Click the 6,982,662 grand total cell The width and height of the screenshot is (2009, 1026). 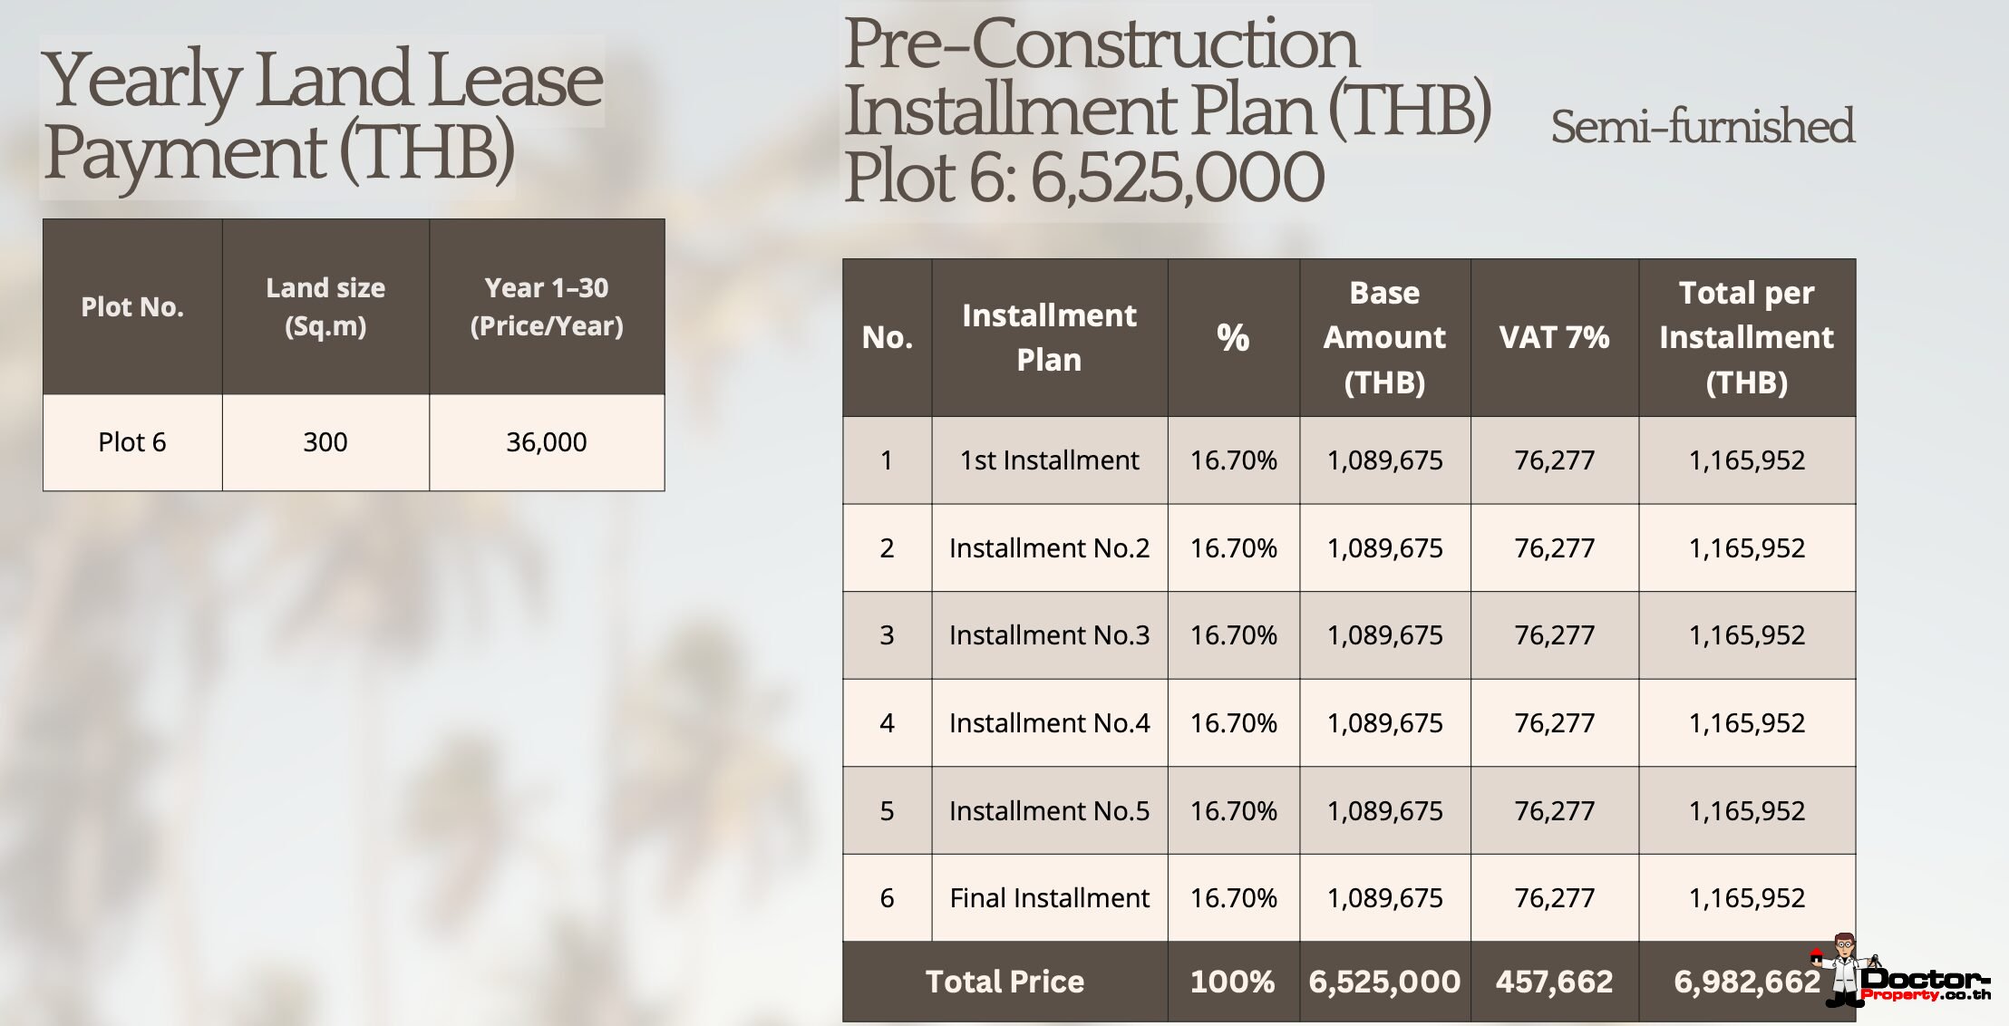(x=1746, y=982)
